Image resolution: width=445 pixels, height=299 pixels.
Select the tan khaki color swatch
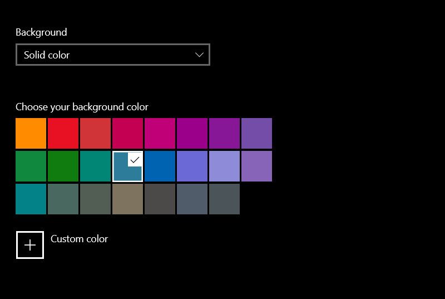coord(127,199)
